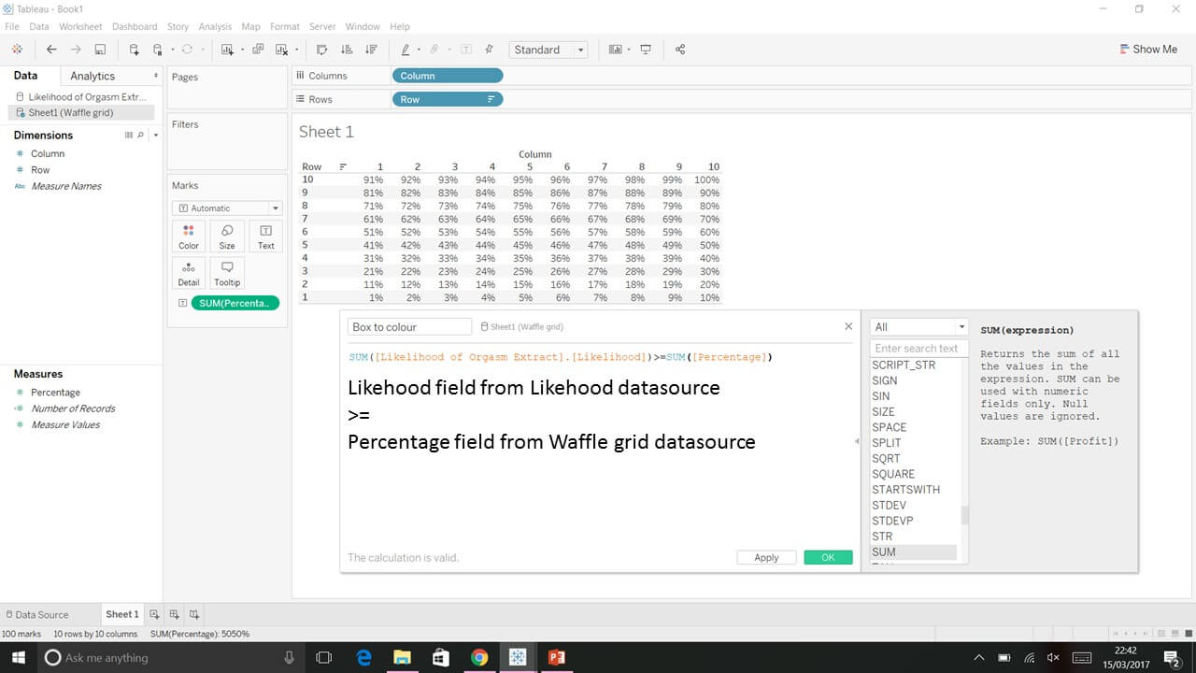Click the OK button to save the calculation
Viewport: 1196px width, 673px height.
pyautogui.click(x=828, y=556)
